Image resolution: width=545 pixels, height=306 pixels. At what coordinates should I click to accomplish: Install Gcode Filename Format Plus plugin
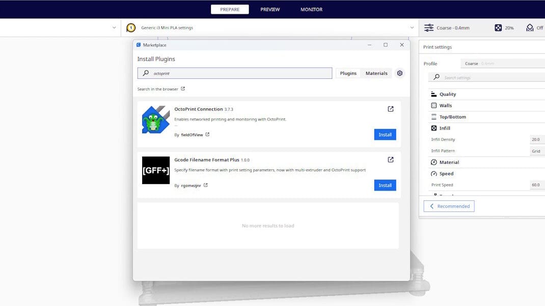tap(385, 185)
